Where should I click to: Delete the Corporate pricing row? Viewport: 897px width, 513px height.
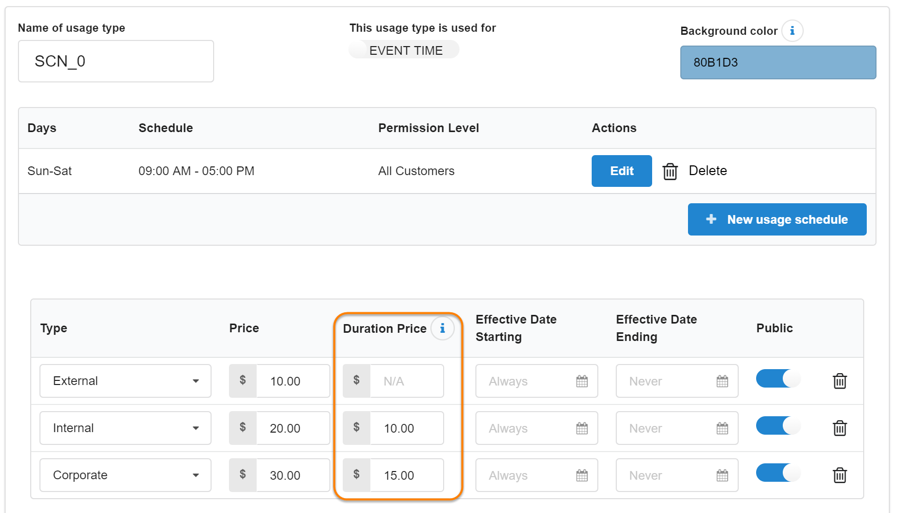click(840, 475)
